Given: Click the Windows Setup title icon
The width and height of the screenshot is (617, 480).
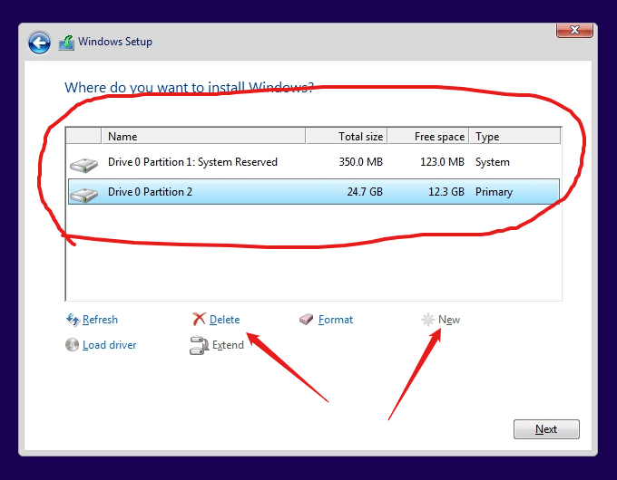Looking at the screenshot, I should pos(66,43).
